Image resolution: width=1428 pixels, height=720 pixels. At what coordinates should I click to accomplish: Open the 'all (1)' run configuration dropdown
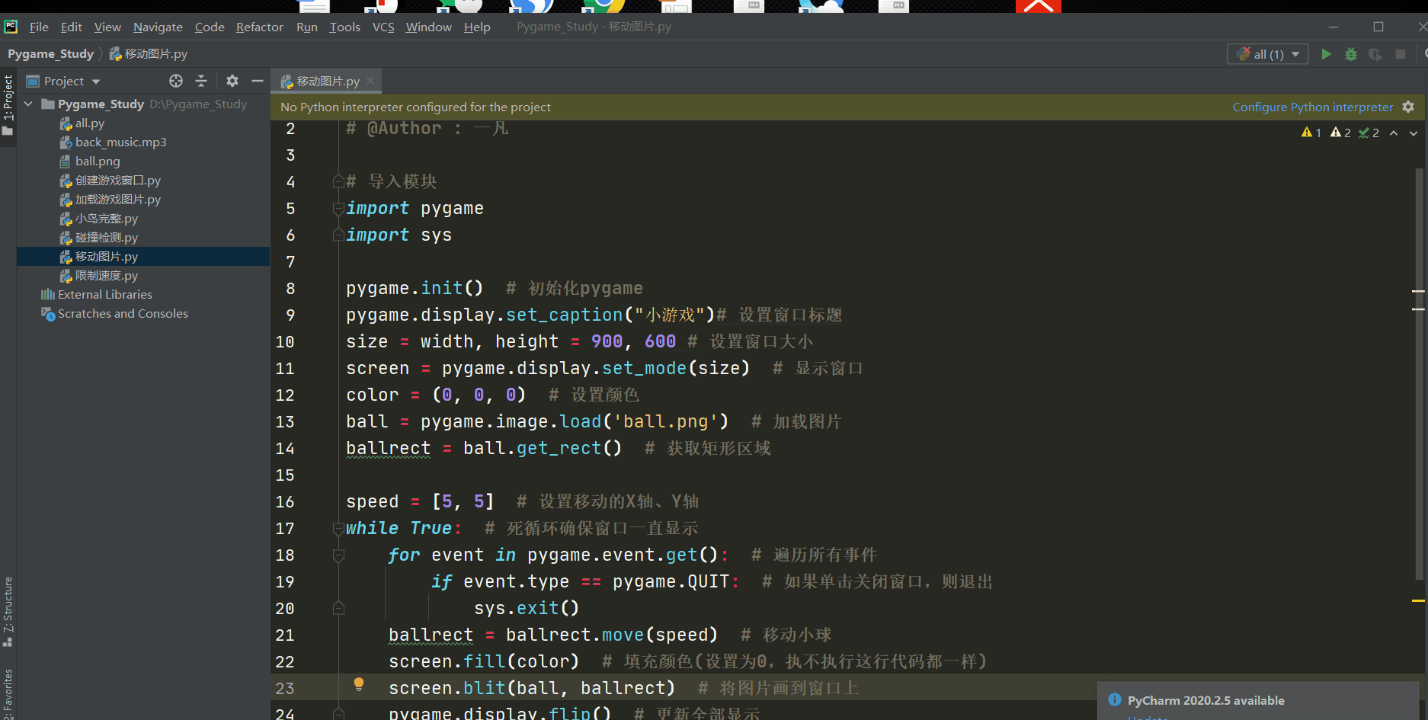click(x=1268, y=54)
